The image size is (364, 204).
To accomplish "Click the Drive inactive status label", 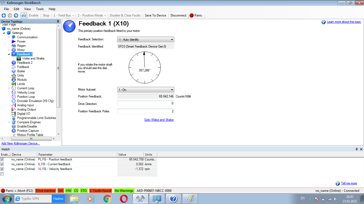I will point(45,191).
